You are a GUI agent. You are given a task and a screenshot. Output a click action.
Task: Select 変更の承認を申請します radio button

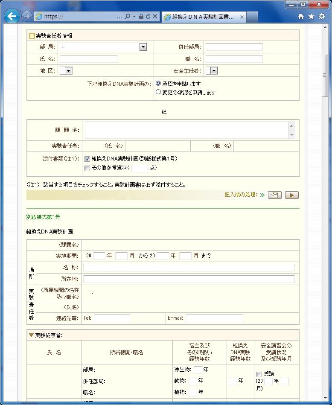coord(158,92)
